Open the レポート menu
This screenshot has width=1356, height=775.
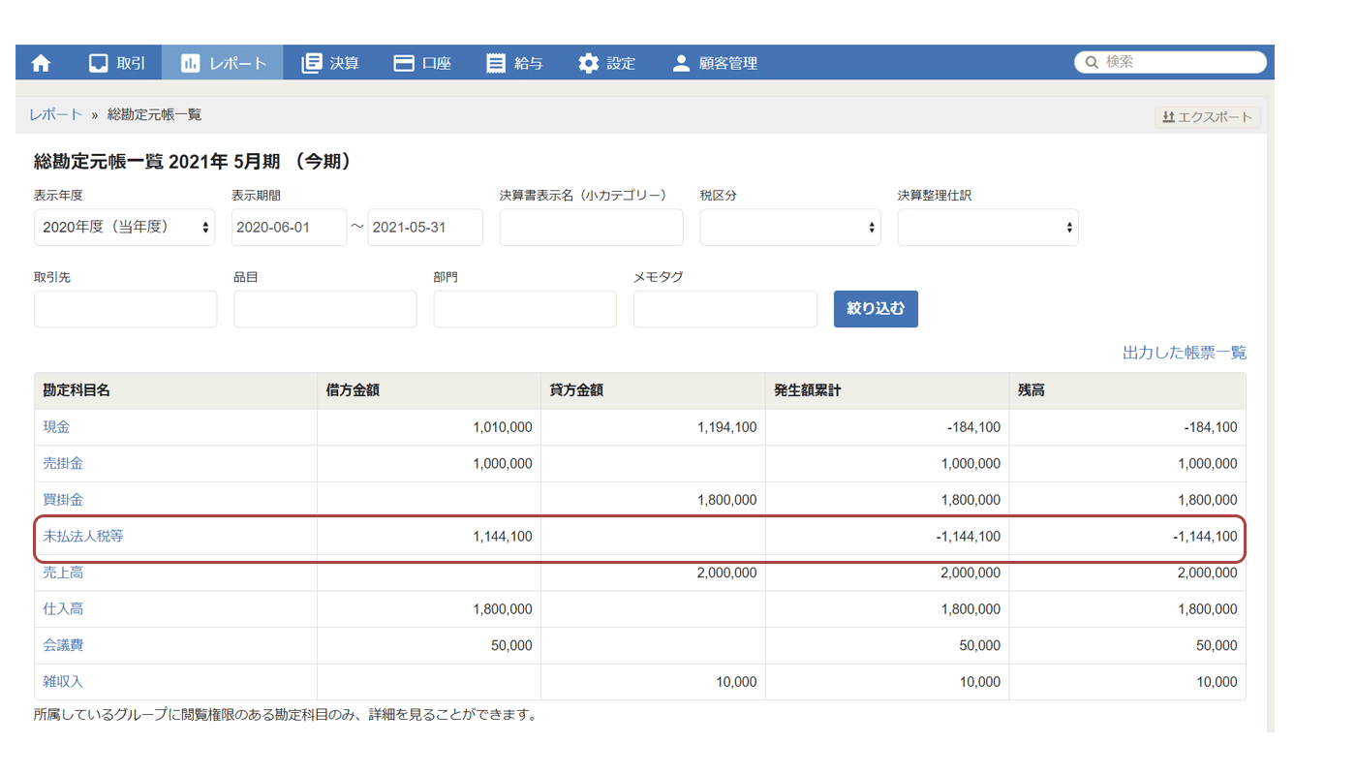click(x=223, y=63)
